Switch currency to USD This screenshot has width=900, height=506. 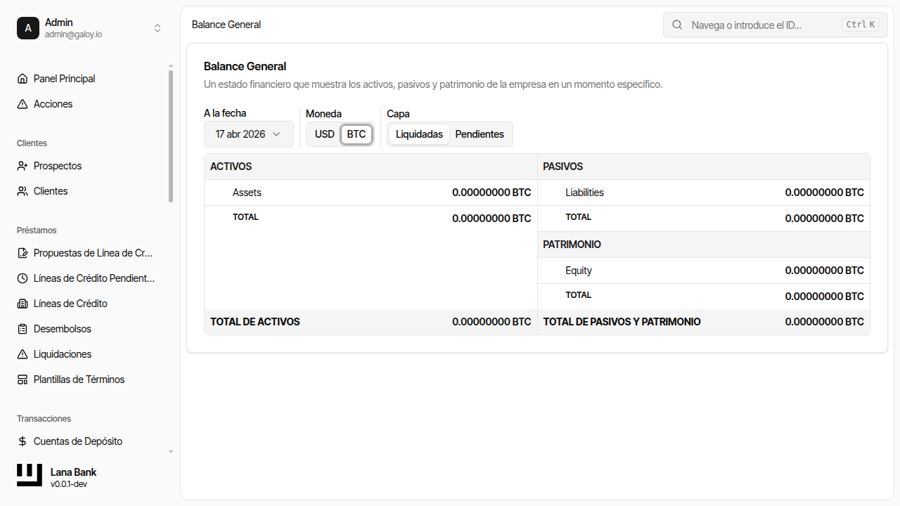click(324, 134)
